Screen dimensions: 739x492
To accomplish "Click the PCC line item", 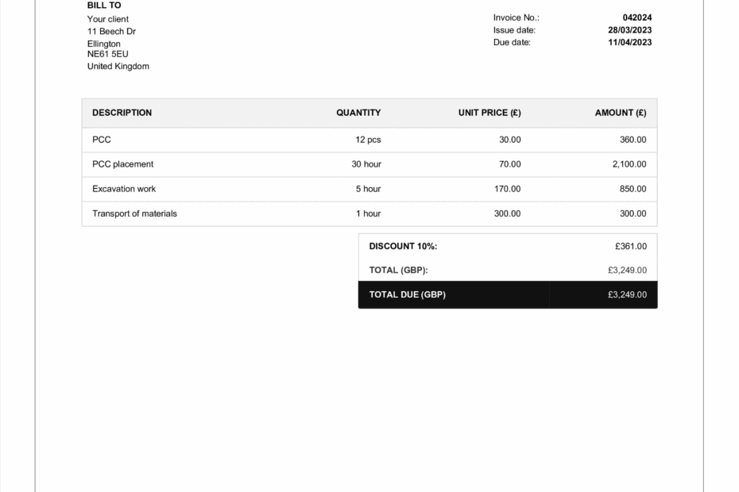I will tap(103, 140).
